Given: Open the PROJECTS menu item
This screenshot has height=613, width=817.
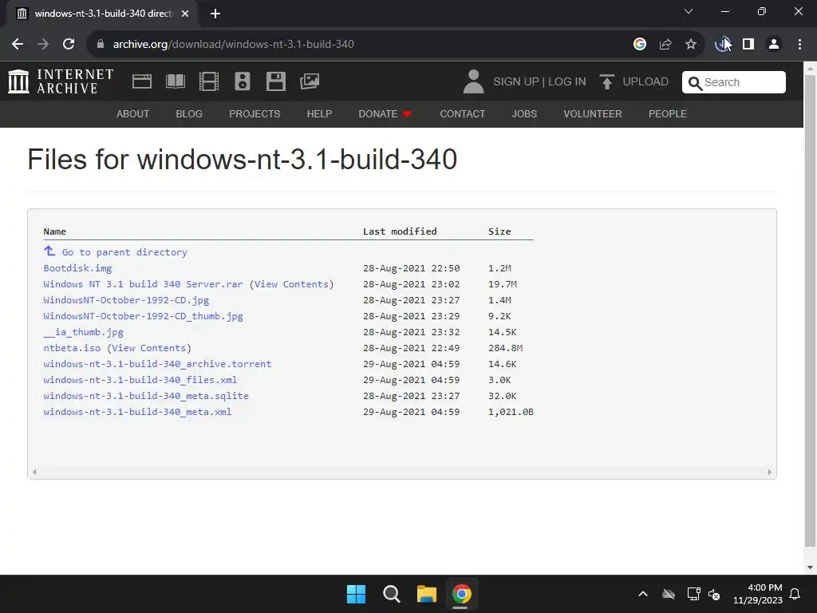Looking at the screenshot, I should 255,113.
